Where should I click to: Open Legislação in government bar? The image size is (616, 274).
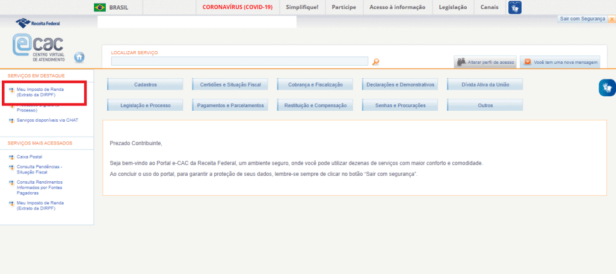(x=452, y=7)
